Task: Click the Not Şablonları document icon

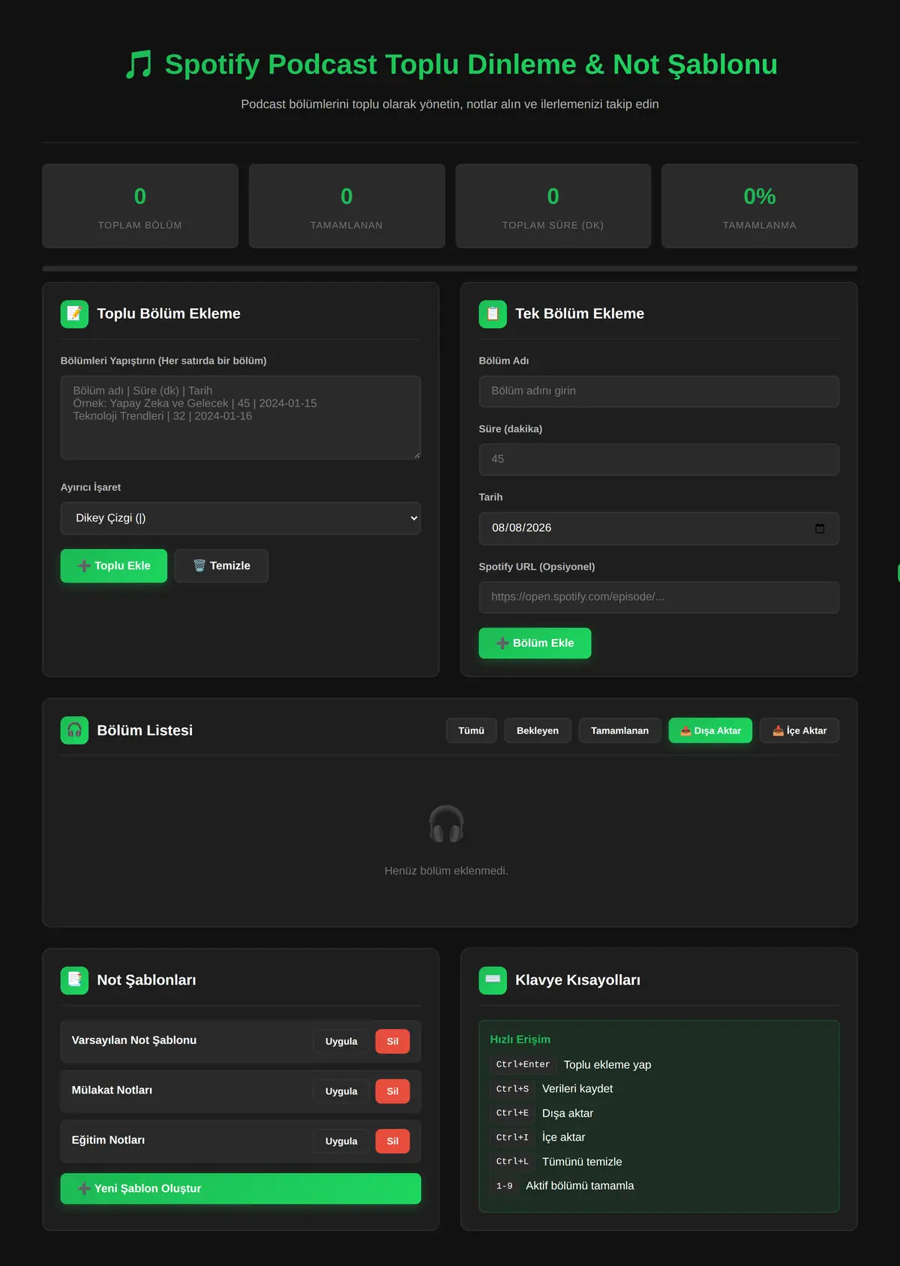Action: coord(74,980)
